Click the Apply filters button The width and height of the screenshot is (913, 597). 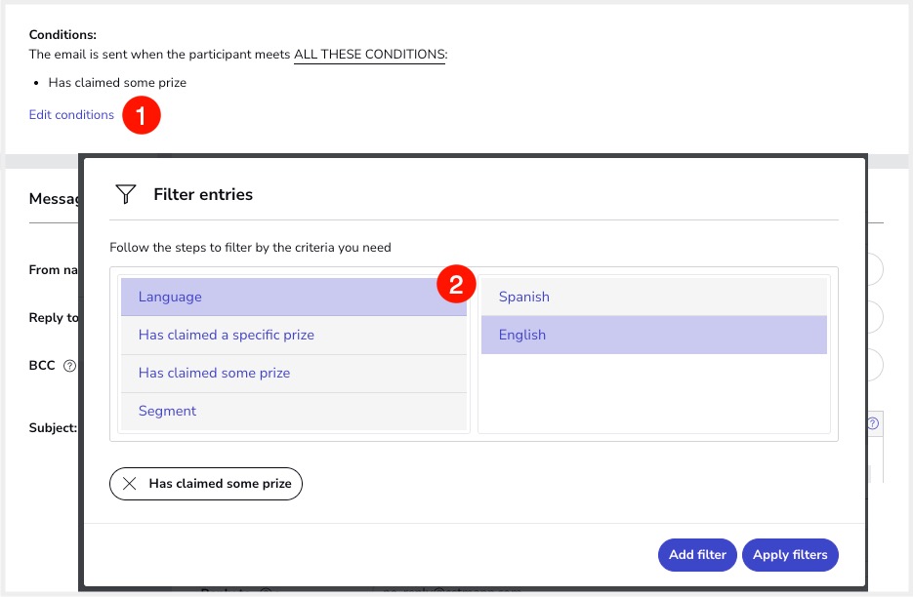coord(790,554)
